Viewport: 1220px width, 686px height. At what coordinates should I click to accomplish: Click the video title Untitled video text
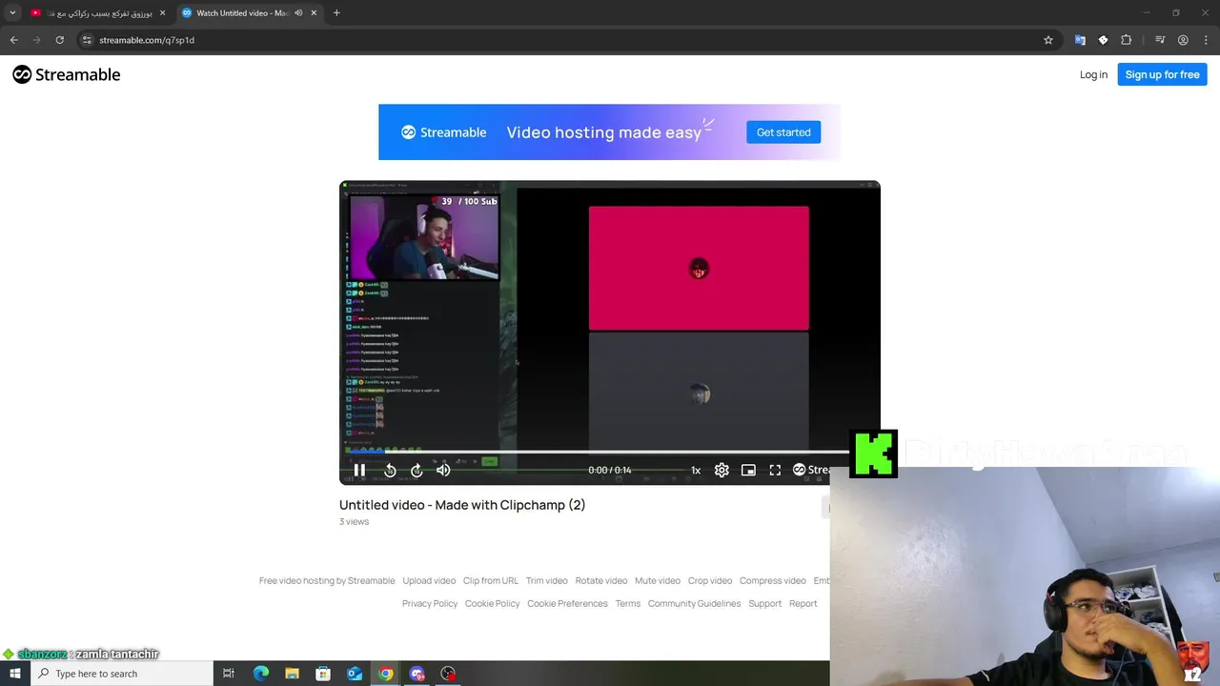(462, 505)
